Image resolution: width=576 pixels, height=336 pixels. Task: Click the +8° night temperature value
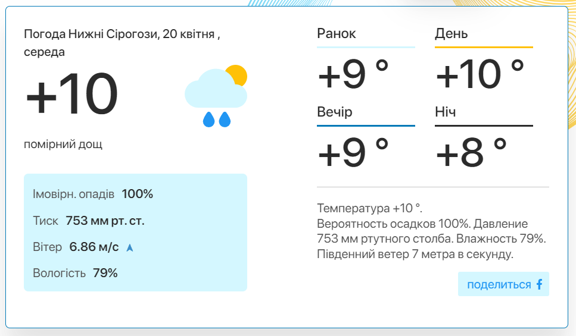[471, 153]
